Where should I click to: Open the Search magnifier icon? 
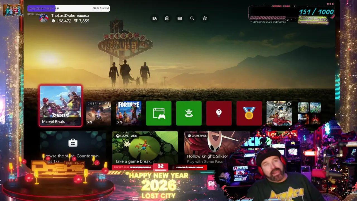click(192, 18)
